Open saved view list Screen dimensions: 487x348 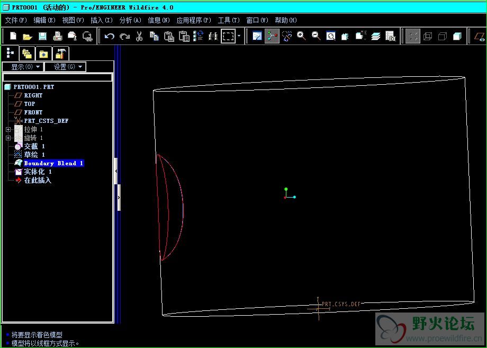360,36
